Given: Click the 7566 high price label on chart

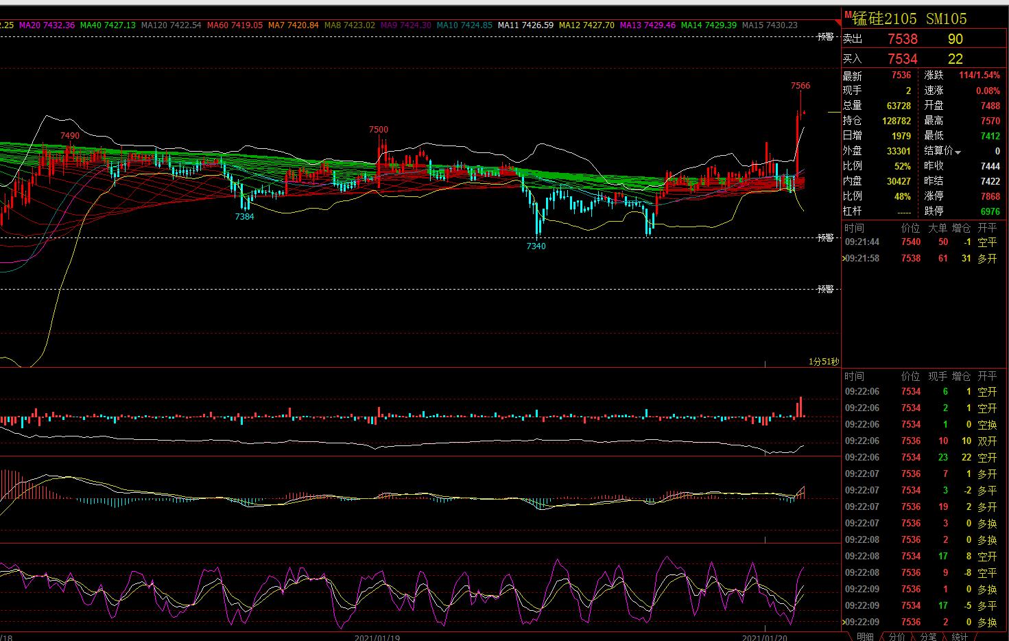Looking at the screenshot, I should [800, 86].
